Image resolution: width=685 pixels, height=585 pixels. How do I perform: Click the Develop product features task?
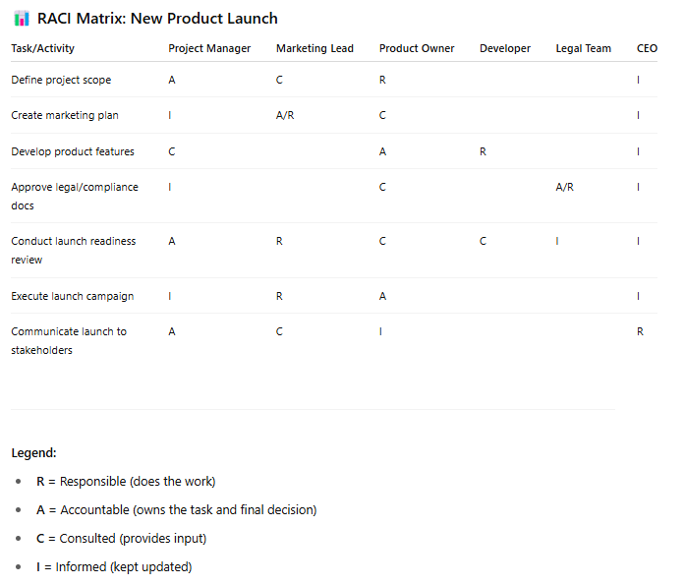coord(73,151)
